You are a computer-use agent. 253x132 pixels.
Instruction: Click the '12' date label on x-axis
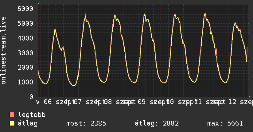tap(232, 102)
